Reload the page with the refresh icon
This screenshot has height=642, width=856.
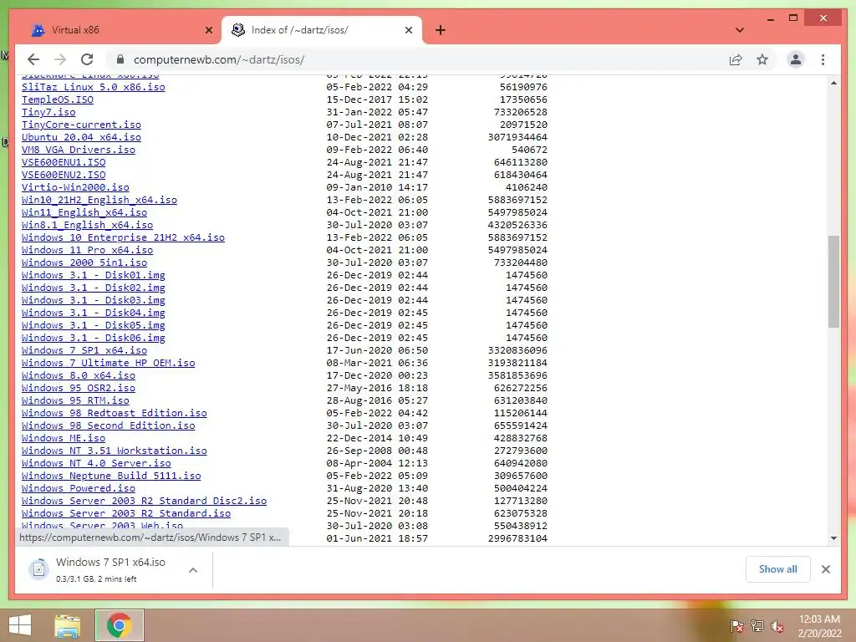[x=87, y=59]
